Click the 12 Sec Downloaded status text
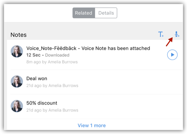 point(48,55)
